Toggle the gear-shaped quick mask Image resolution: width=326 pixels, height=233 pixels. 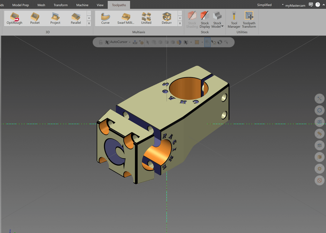click(x=320, y=169)
